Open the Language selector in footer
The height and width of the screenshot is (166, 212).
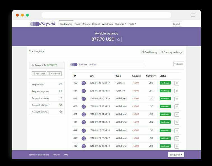point(176,155)
